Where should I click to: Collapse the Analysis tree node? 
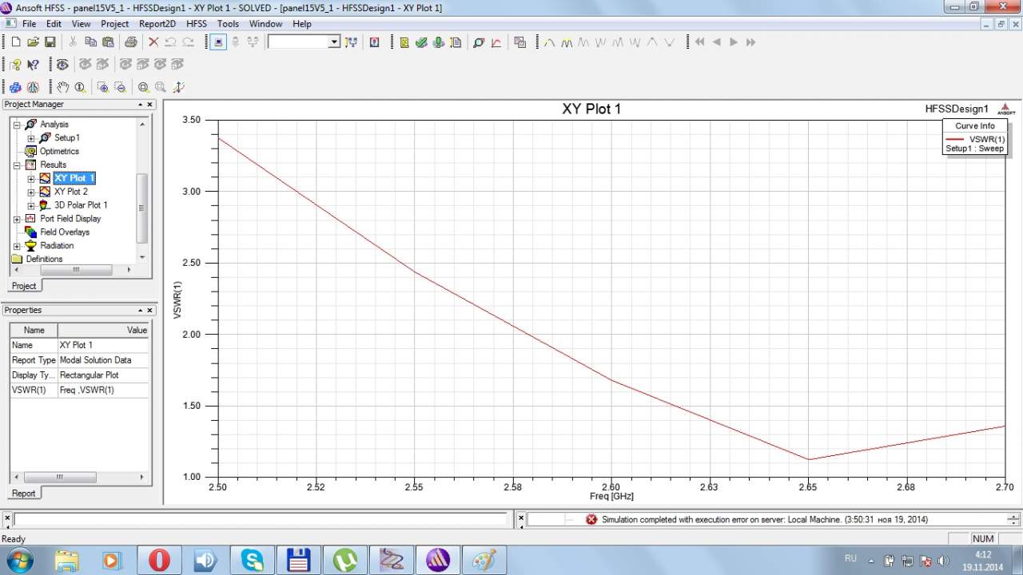(17, 125)
